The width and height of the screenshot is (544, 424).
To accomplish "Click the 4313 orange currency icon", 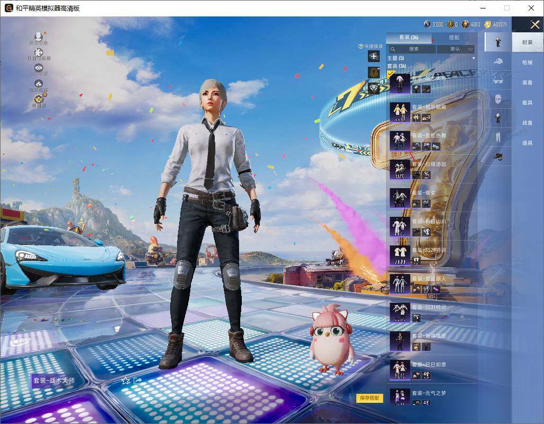I will 465,24.
